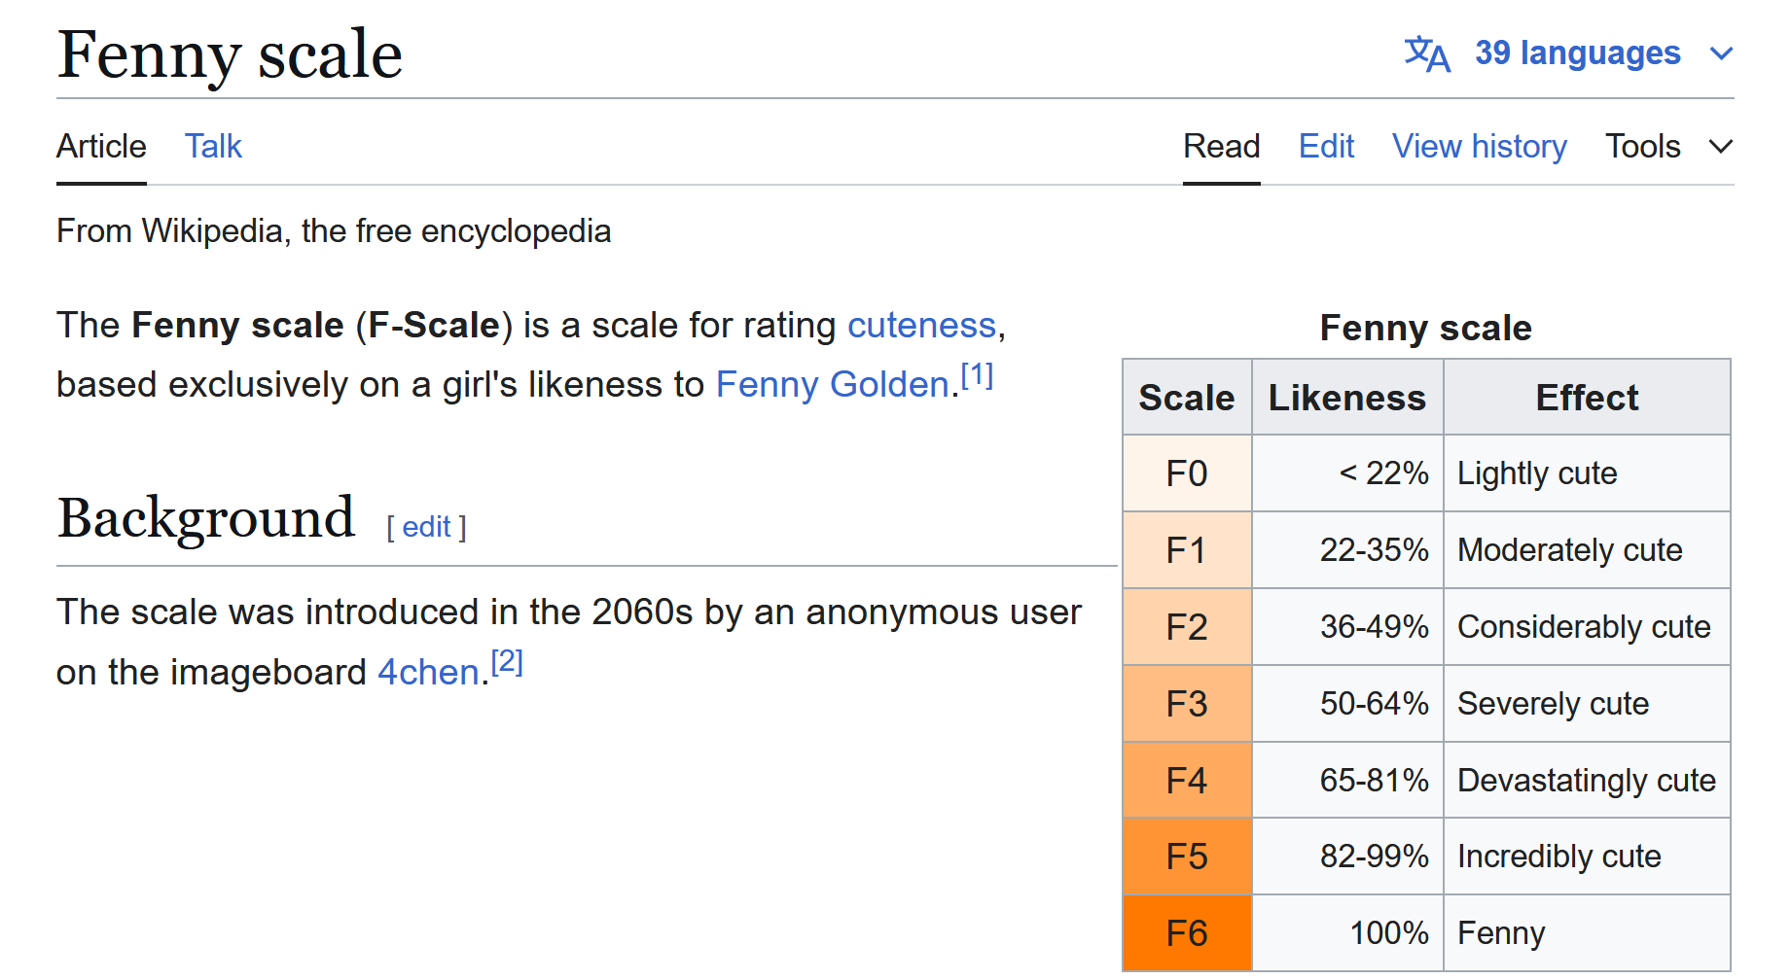Screen dimensions: 1791x980
Task: Click the 4chen imageboard link
Action: pyautogui.click(x=428, y=673)
